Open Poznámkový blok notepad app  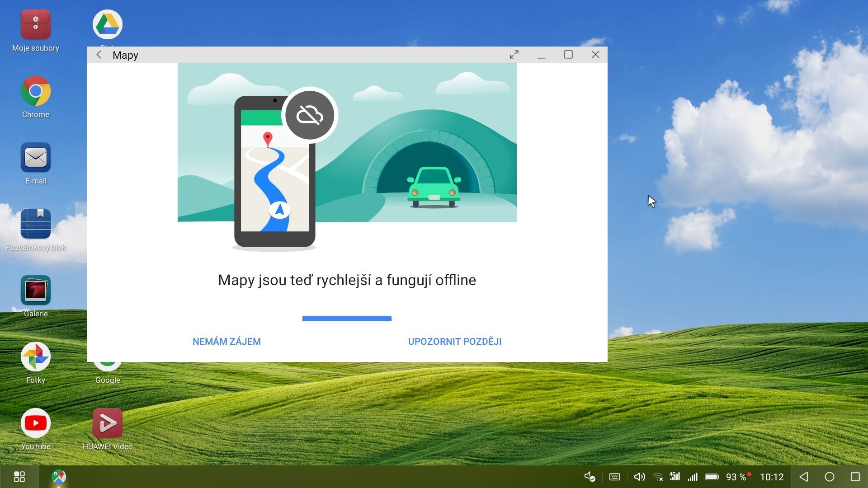(35, 224)
